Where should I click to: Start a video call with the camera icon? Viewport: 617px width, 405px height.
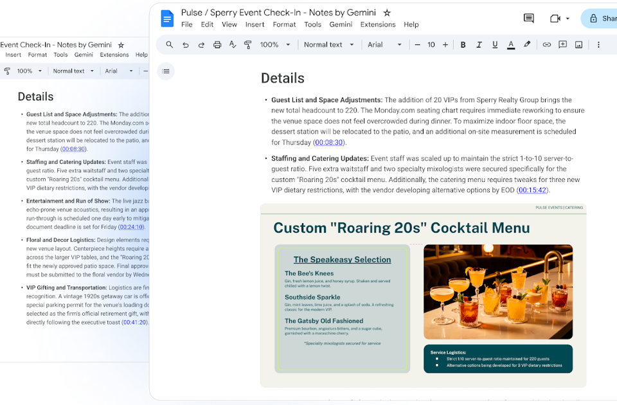[x=555, y=19]
